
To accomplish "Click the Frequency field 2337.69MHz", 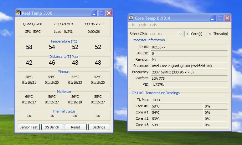I will tap(189, 72).
